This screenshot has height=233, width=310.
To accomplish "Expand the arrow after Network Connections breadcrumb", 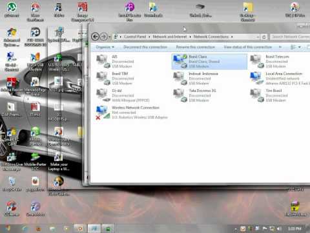I will point(232,37).
